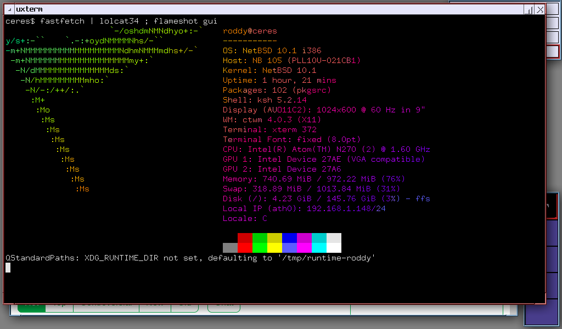562x329 pixels.
Task: Pick the white swatch at the end of the bottom row
Action: pos(334,248)
